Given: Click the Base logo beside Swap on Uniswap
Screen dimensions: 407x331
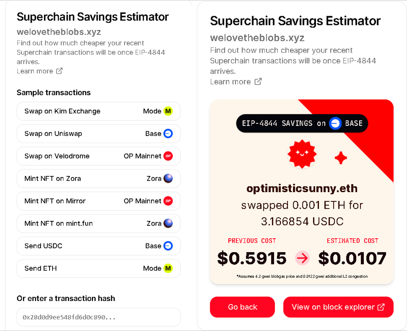Looking at the screenshot, I should pyautogui.click(x=168, y=134).
